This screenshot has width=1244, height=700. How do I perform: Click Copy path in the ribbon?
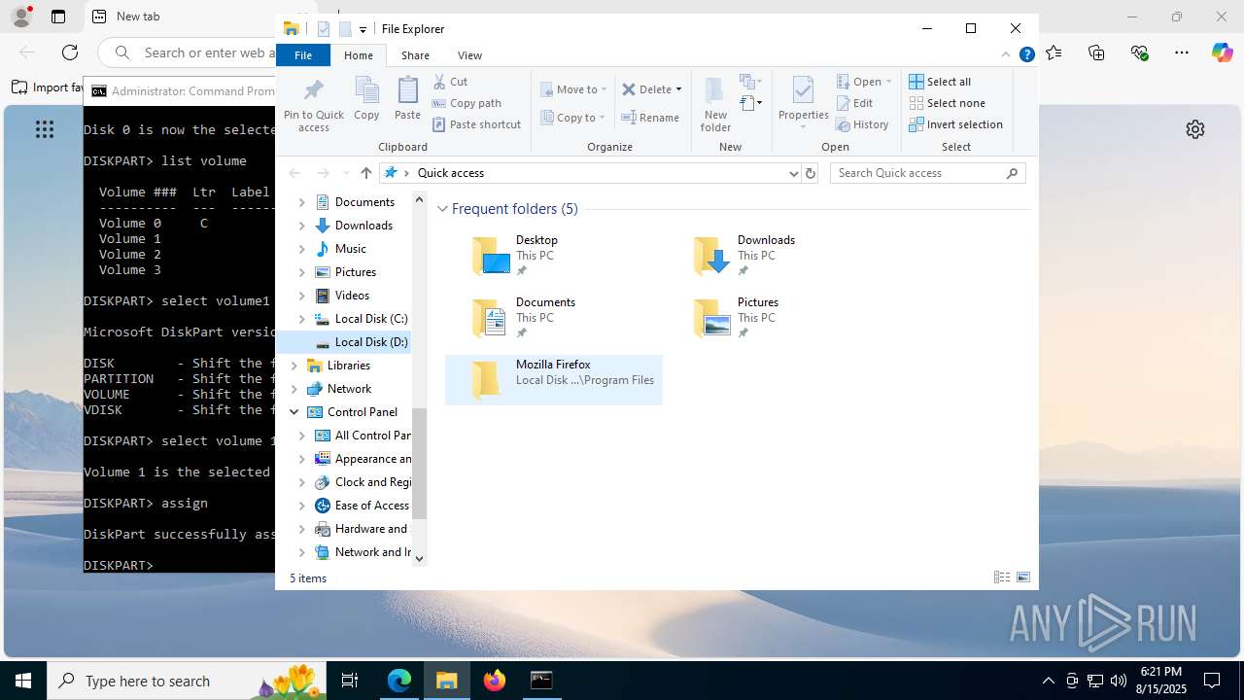tap(467, 103)
